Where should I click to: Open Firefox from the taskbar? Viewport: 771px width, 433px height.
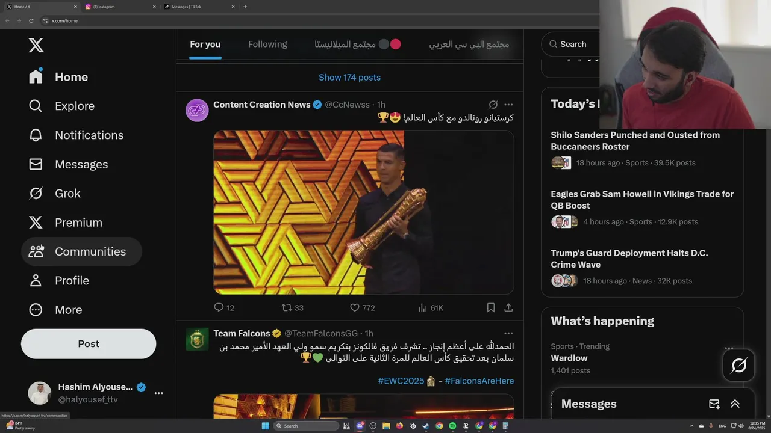click(399, 426)
